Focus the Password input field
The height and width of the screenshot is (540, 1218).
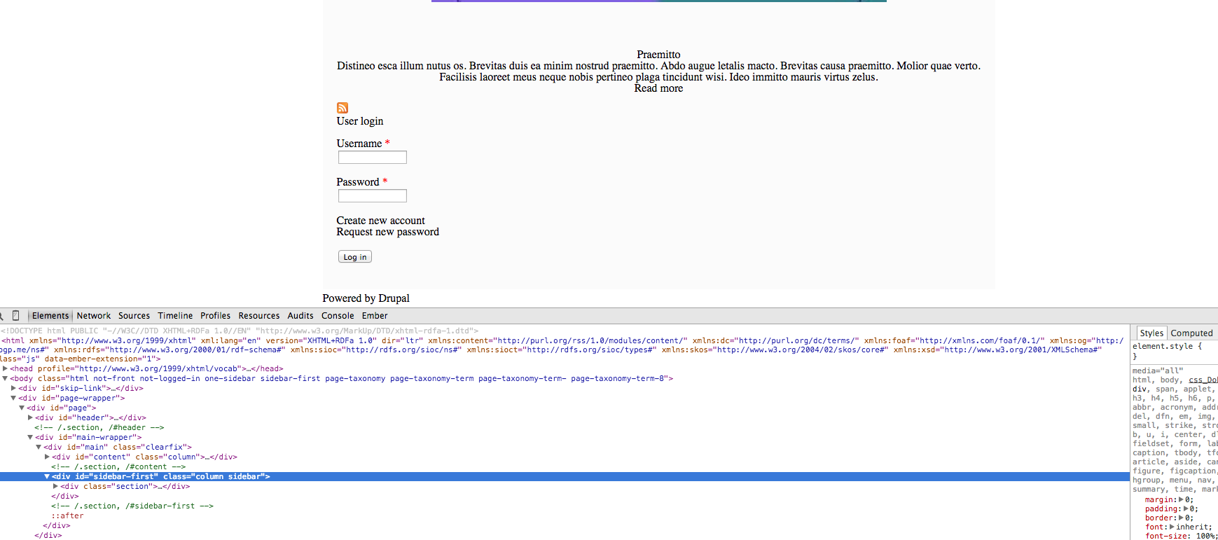tap(373, 196)
